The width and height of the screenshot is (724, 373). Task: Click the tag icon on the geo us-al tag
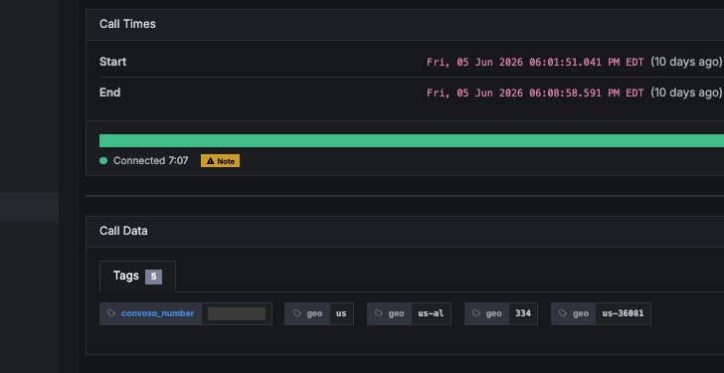pos(379,313)
